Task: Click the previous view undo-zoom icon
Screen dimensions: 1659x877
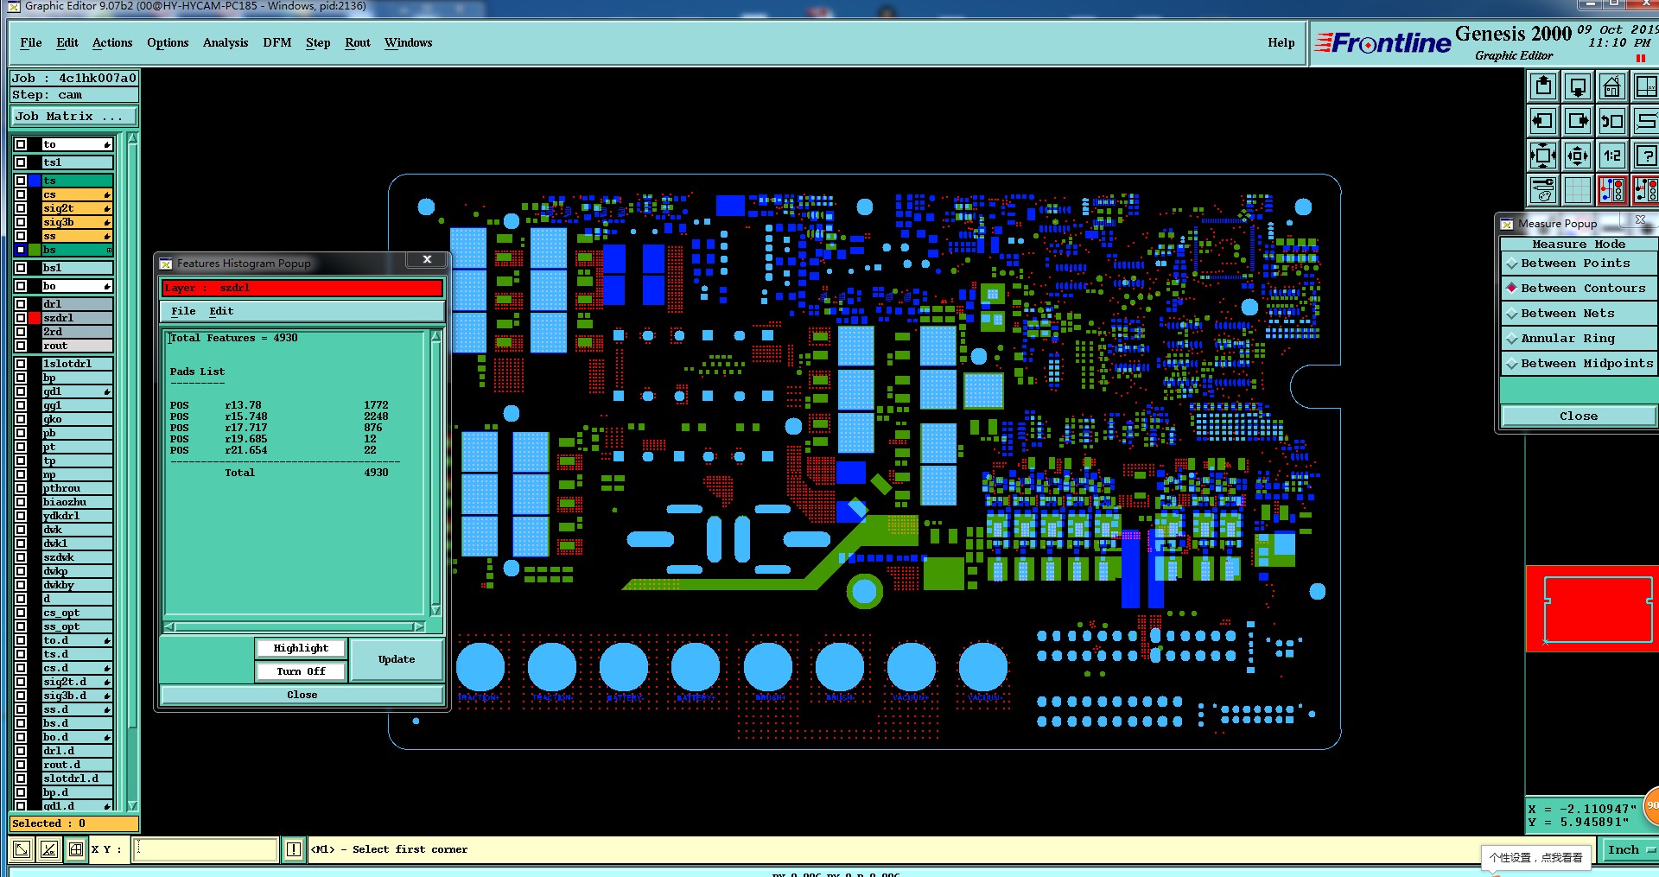Action: coord(1612,121)
